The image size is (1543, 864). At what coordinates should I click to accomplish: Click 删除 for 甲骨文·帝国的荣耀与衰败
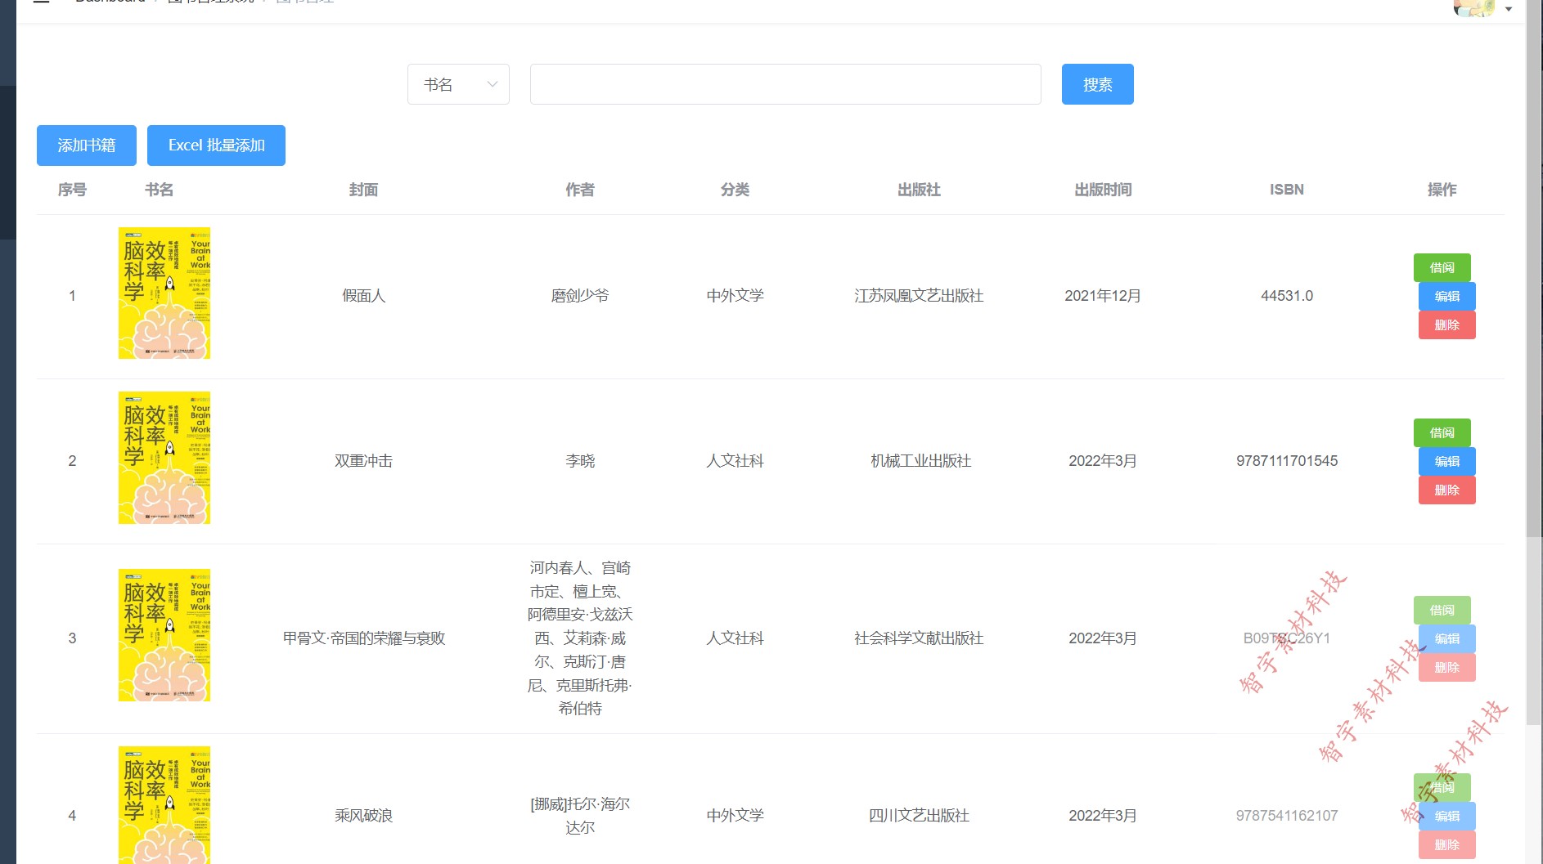[x=1446, y=667]
